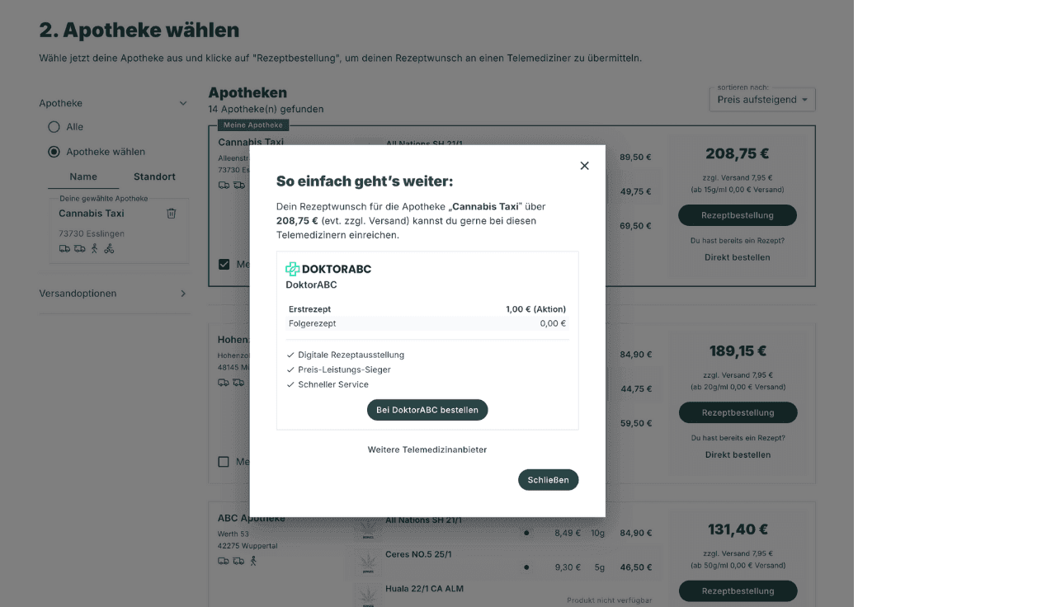Viewport: 1056px width, 607px height.
Task: Open the "Weitere Telemedizinanbieter" link
Action: (427, 449)
